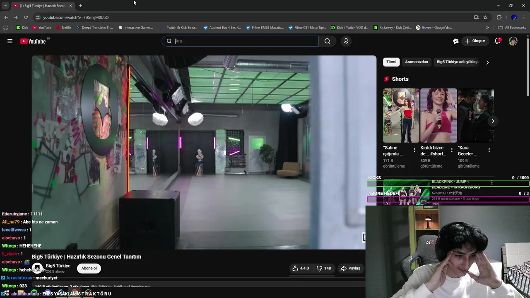Open options menu for "Kırıldı bizce de" Short
Screen dimensions: 530x298
pyautogui.click(x=452, y=150)
